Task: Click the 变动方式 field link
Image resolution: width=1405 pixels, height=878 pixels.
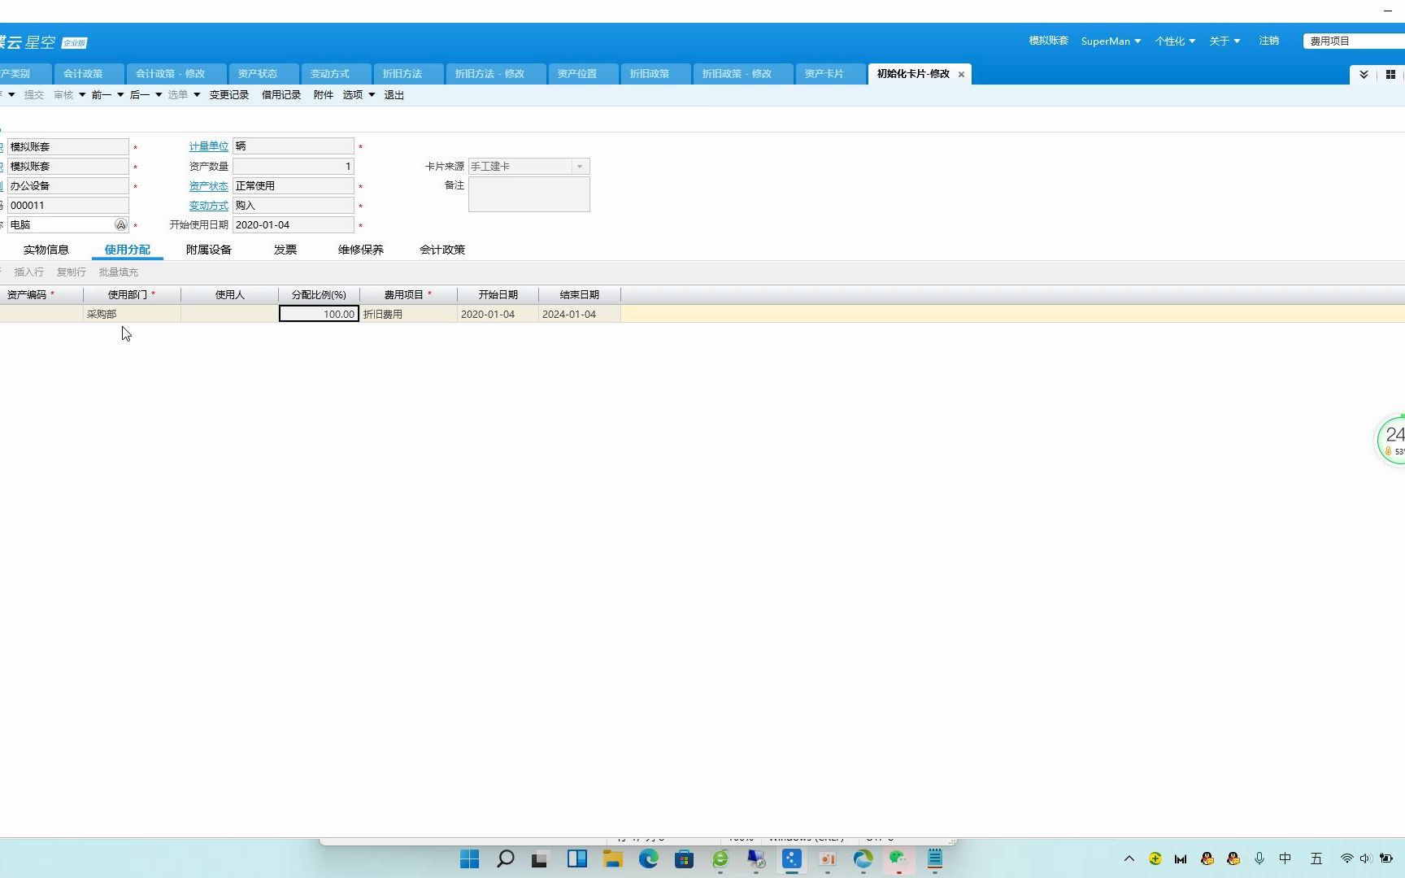Action: click(209, 206)
